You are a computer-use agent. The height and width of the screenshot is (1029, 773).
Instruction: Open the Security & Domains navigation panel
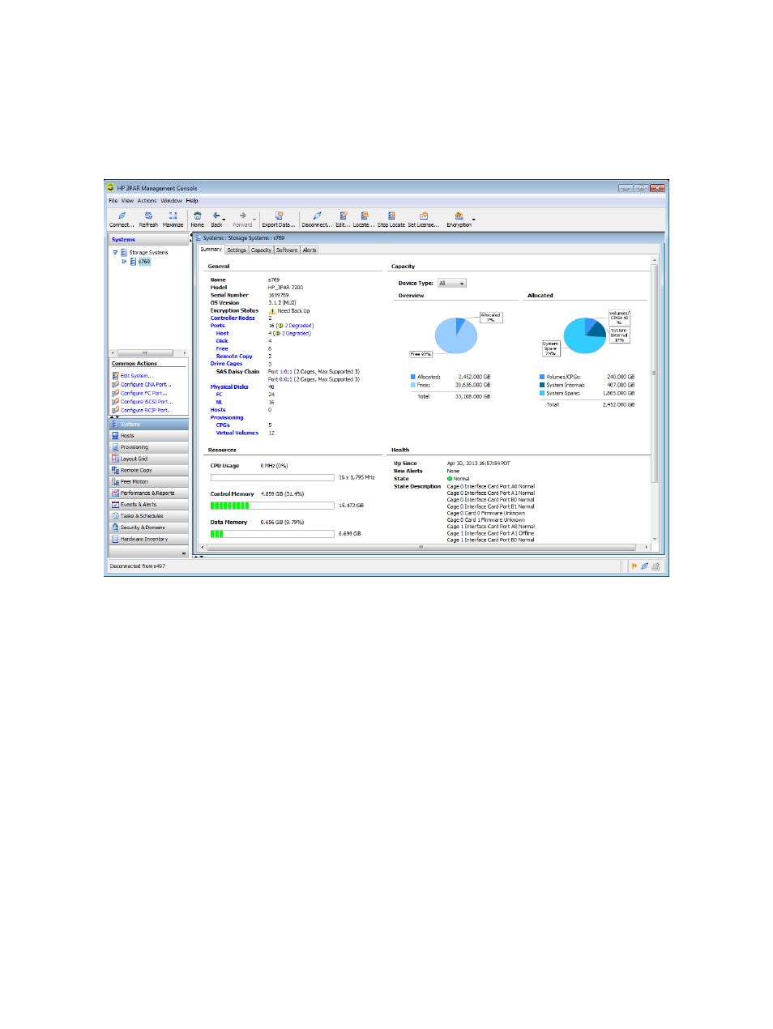point(149,527)
